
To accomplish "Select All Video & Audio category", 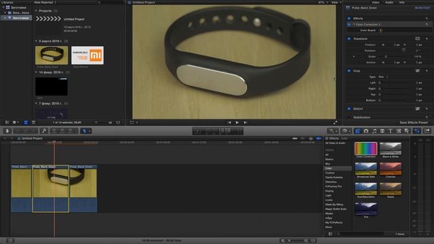I will click(x=335, y=143).
